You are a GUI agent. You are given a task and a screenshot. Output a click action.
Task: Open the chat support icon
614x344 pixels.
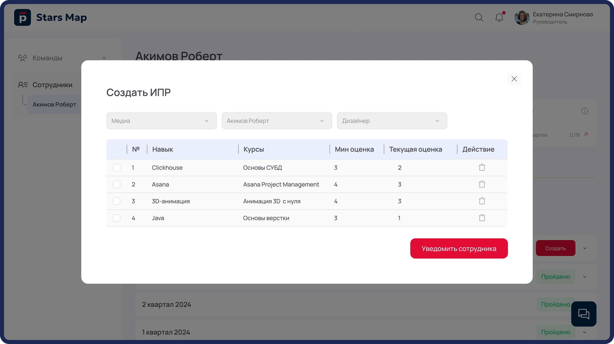[584, 314]
